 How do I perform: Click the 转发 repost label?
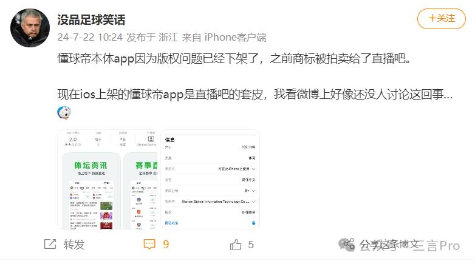pyautogui.click(x=74, y=244)
